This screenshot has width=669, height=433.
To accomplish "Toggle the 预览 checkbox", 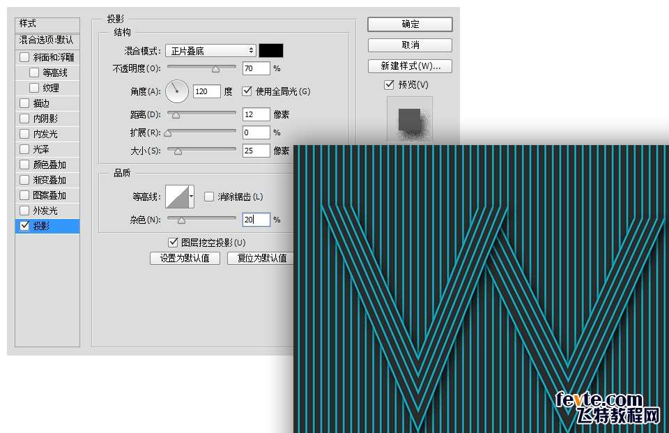I will point(389,84).
